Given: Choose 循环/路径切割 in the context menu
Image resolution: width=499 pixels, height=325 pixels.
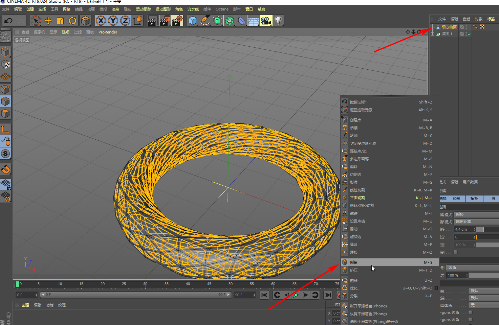Looking at the screenshot, I should click(x=390, y=206).
